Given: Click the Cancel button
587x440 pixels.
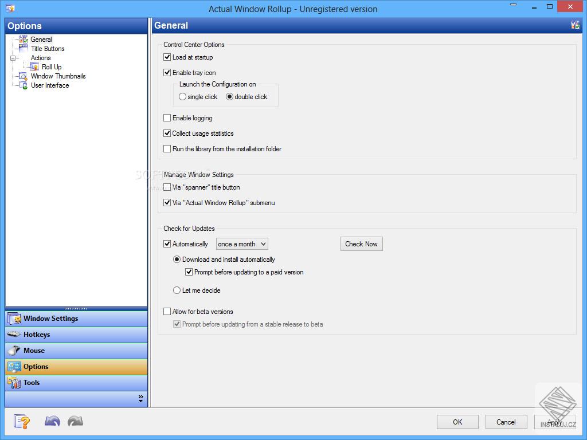Looking at the screenshot, I should [506, 422].
